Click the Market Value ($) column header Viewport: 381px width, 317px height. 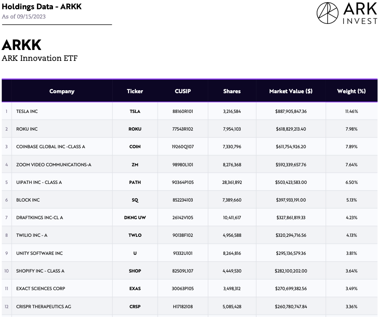pyautogui.click(x=291, y=91)
